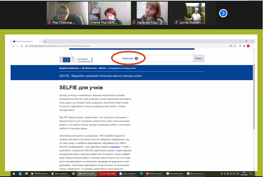Open SELFIE breadcrumb link
Image resolution: width=263 pixels, height=177 pixels.
102,68
